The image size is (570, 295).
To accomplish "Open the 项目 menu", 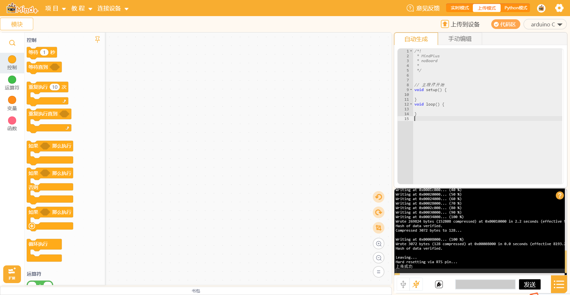I will (x=55, y=8).
